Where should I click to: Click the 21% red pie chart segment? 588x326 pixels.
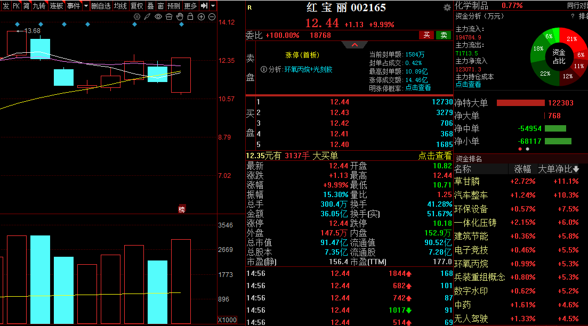click(x=571, y=39)
